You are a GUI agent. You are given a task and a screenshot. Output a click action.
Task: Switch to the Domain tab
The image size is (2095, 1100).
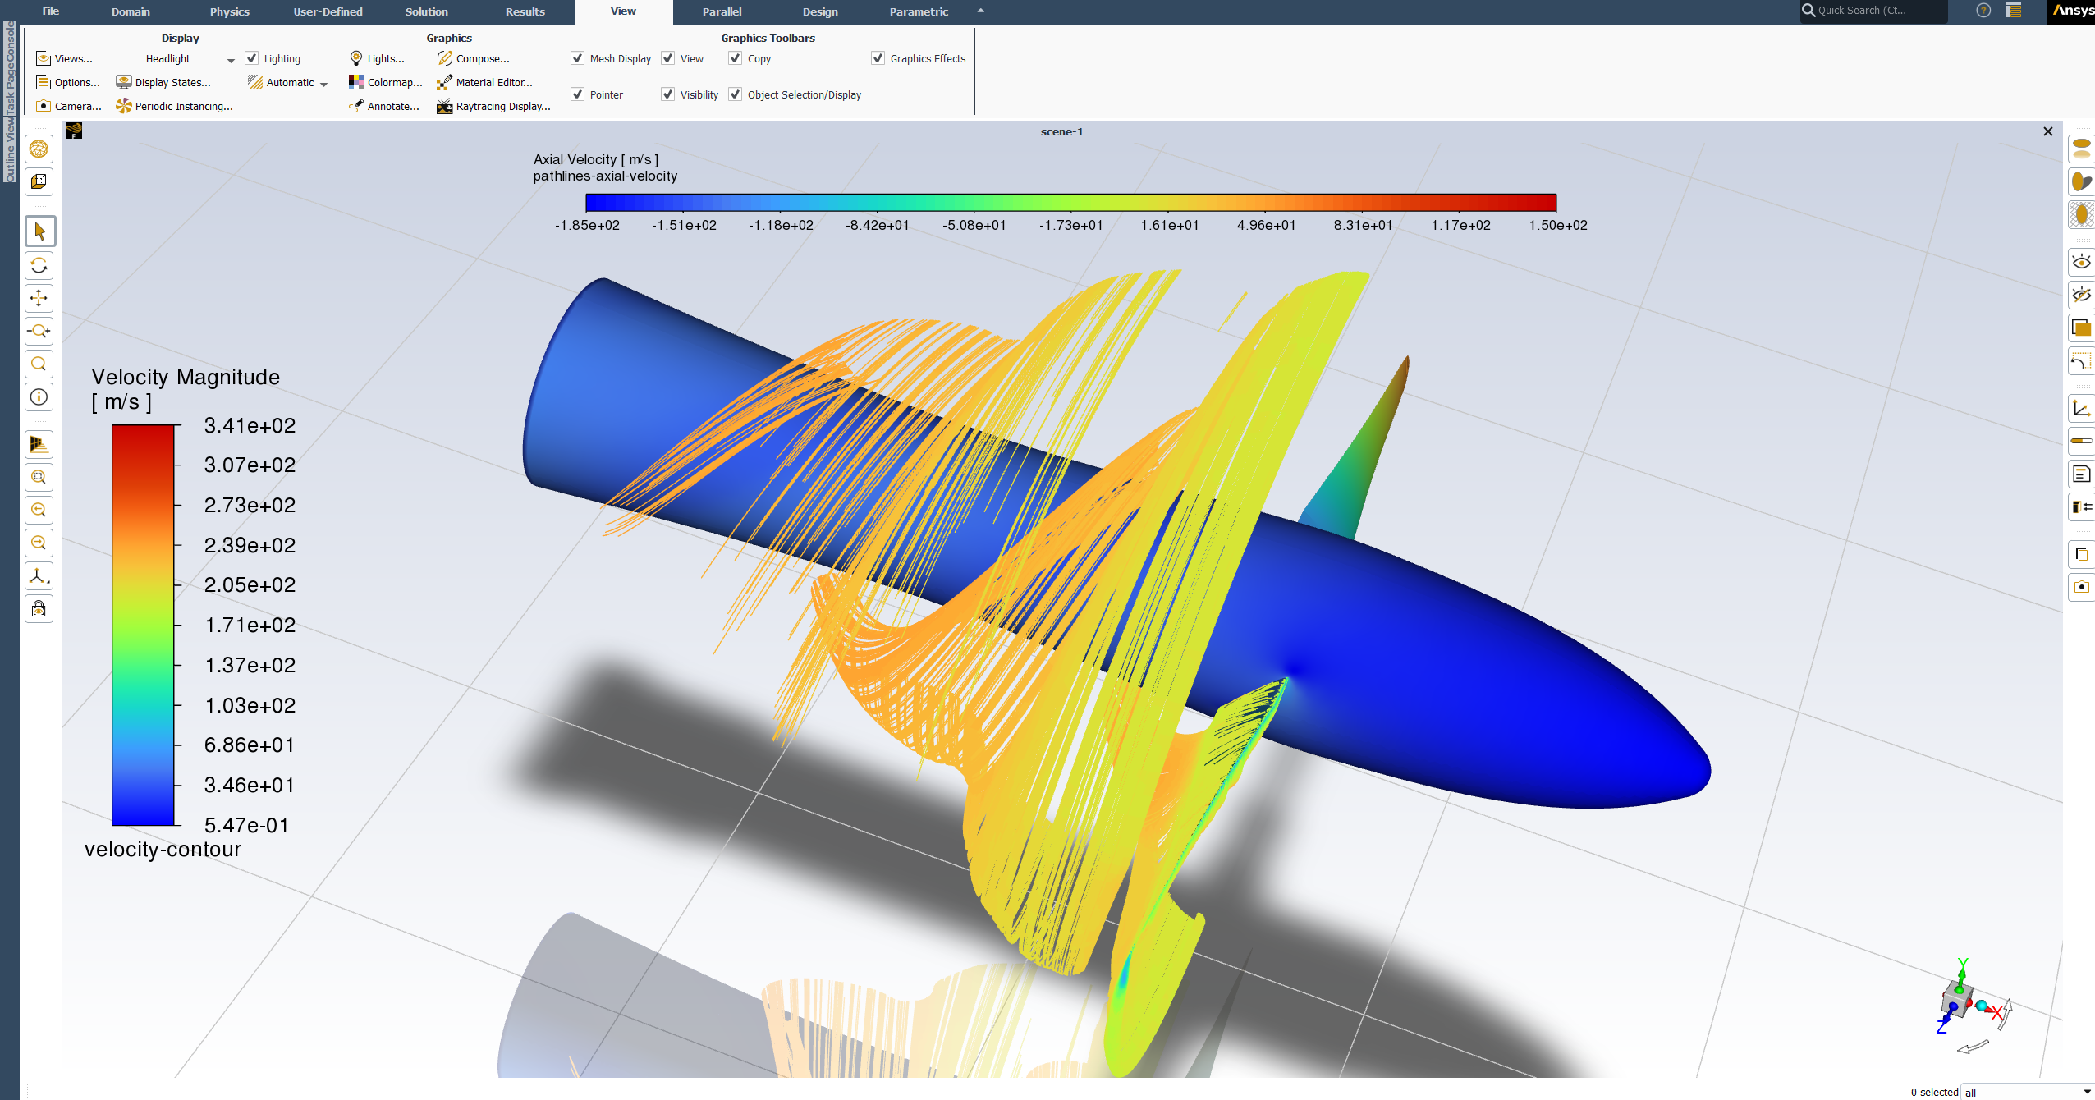click(x=131, y=11)
